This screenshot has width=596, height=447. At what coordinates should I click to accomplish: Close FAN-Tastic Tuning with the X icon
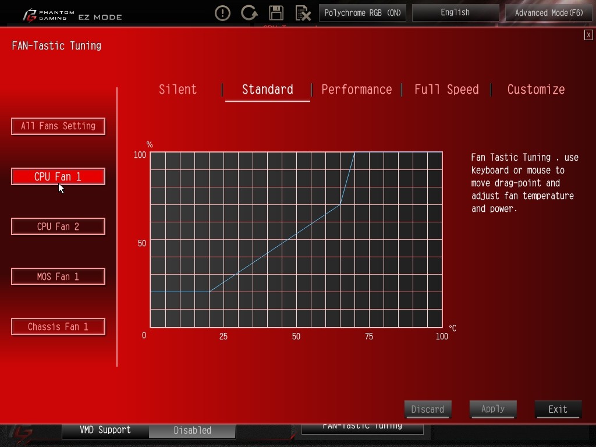588,35
